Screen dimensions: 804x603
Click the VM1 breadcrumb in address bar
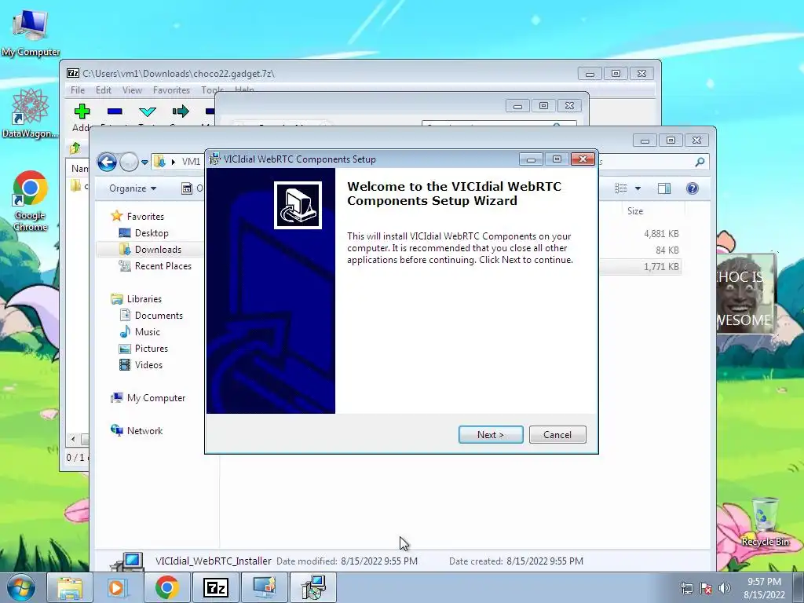point(191,162)
